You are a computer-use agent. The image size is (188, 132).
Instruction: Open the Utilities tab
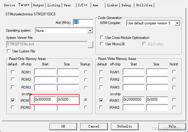144,5
